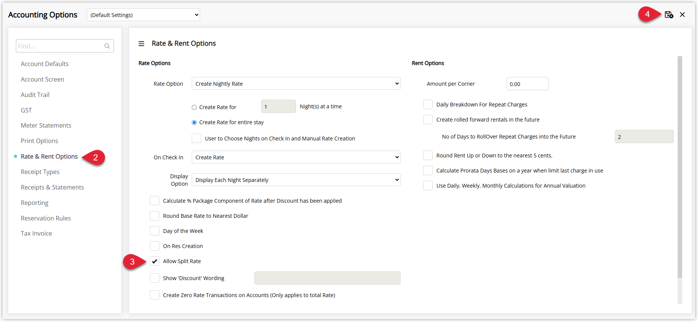This screenshot has width=698, height=322.
Task: Untick the Allow Split Rate checkbox
Action: [154, 261]
